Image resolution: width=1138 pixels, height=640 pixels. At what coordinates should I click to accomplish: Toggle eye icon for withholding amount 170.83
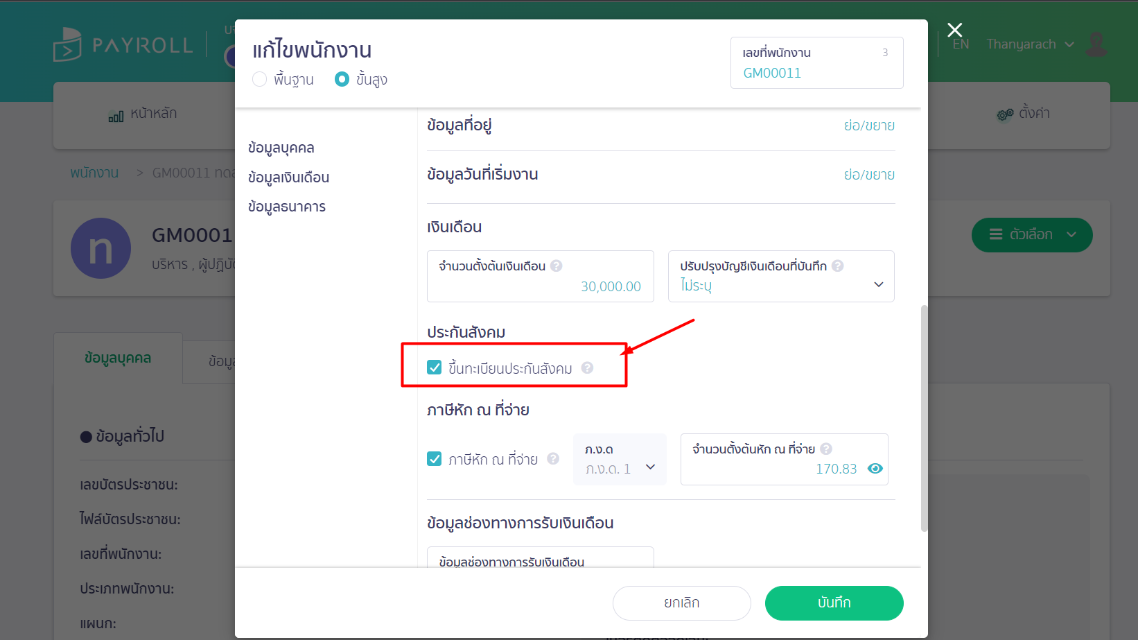point(875,469)
